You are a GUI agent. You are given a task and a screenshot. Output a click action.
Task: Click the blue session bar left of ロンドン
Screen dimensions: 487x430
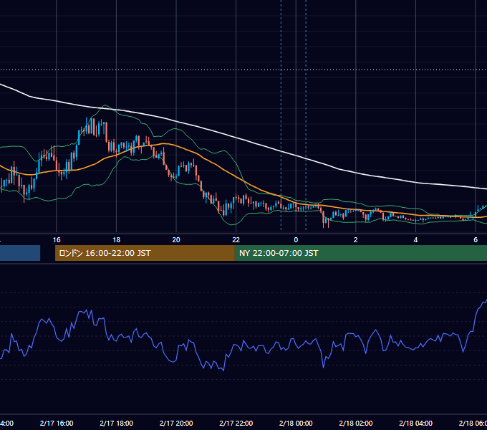point(20,253)
